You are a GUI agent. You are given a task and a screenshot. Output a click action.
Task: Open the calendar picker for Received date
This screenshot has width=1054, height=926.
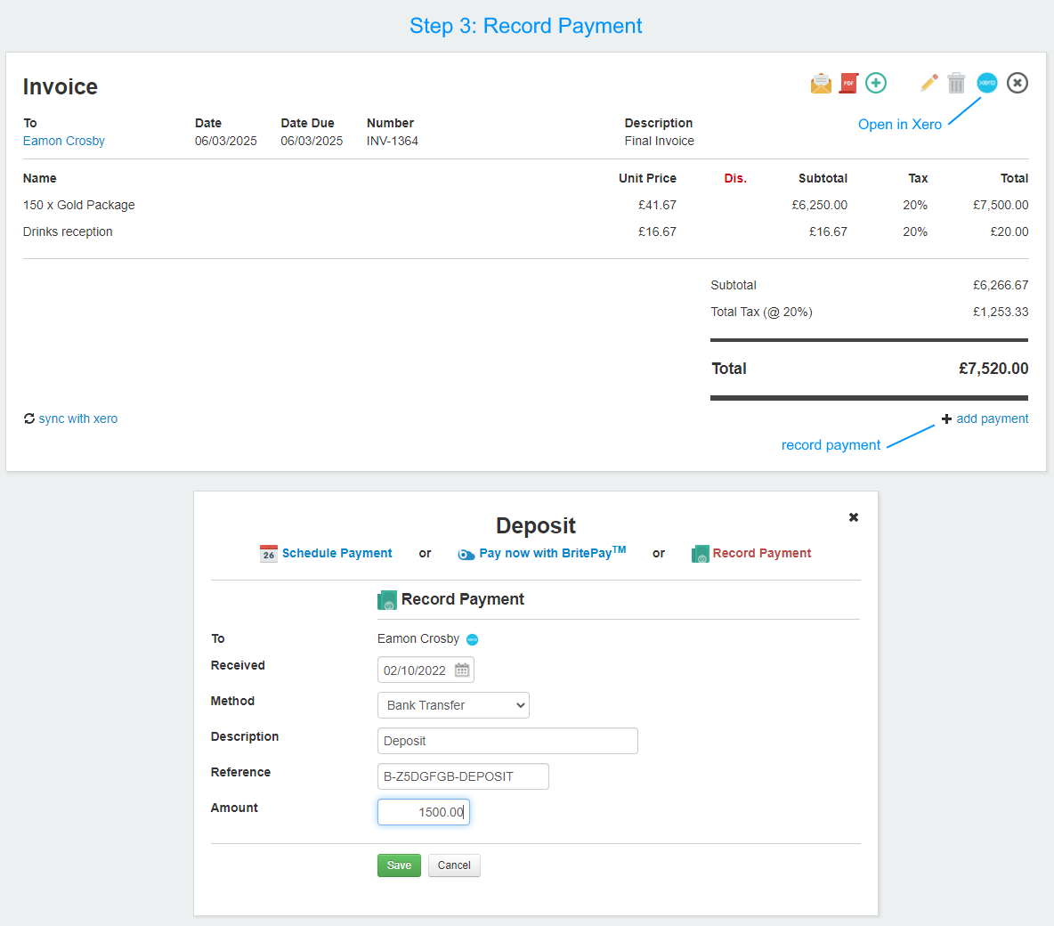pos(462,670)
